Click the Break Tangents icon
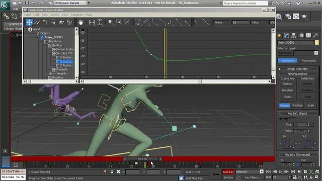The image size is (322, 181). click(198, 22)
